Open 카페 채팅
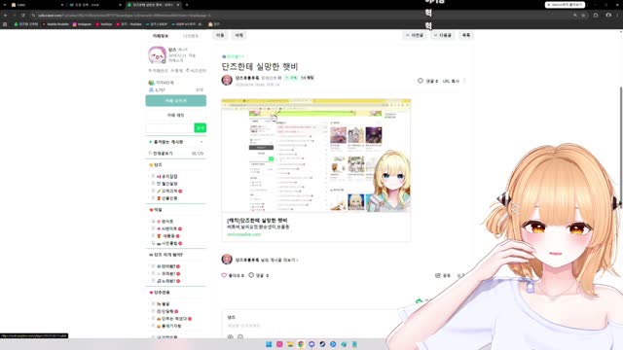 click(x=175, y=115)
